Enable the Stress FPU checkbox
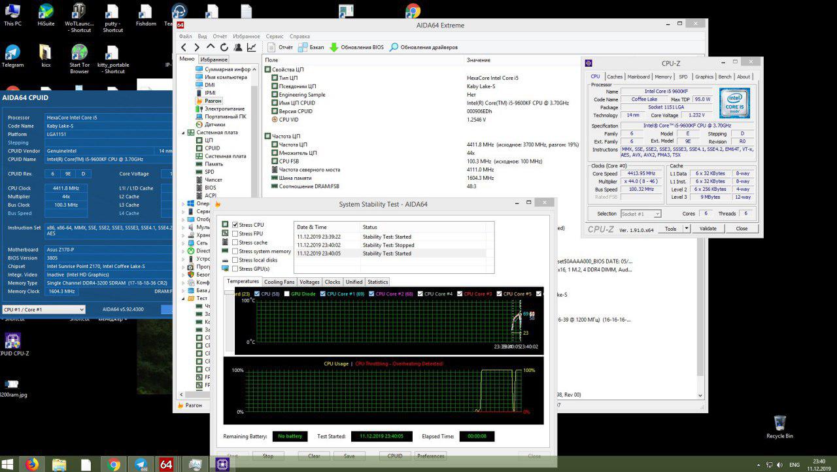This screenshot has height=472, width=837. tap(235, 233)
